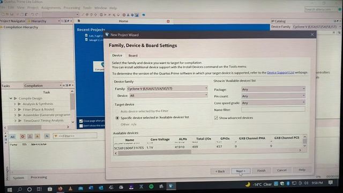Click the available devices horizontal scrollbar
Screen dimensions: 343x193
point(154,153)
